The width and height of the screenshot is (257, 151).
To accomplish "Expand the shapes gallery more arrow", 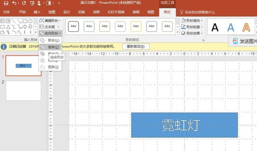I will coord(35,32).
